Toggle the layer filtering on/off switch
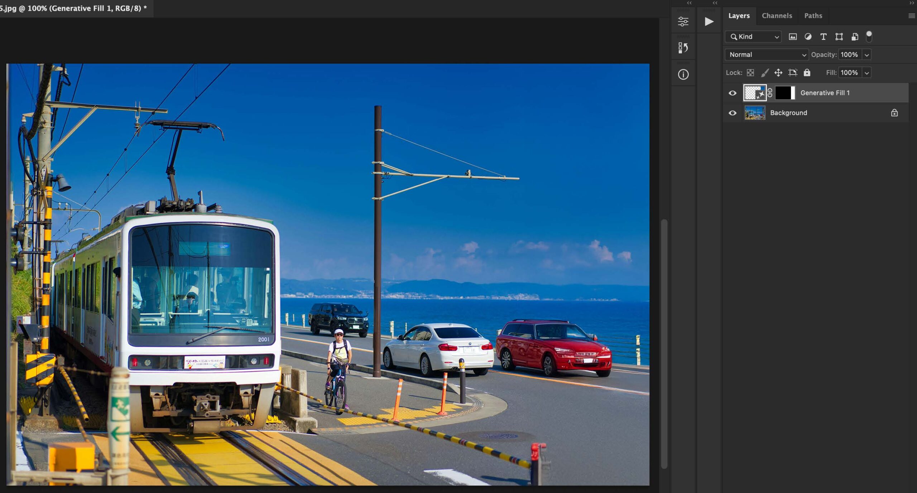 click(x=869, y=36)
